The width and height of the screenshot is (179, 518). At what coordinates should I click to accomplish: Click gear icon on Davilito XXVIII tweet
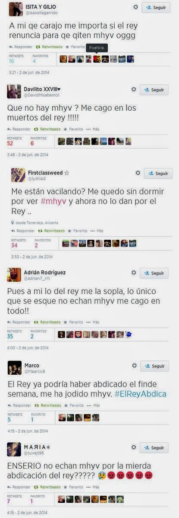[x=134, y=90]
